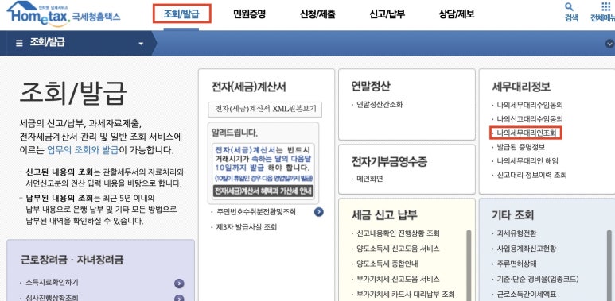Screen dimensions: 615x301
Task: Expand the 조회/발급 breadcrumb dropdown arrow
Action: (x=141, y=44)
